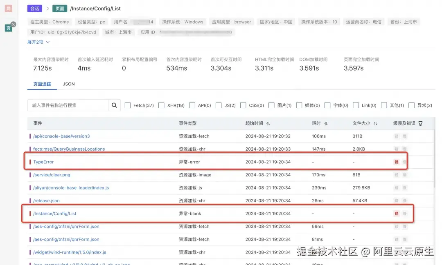442x265 pixels.
Task: Switch to the JSON tab
Action: click(68, 84)
